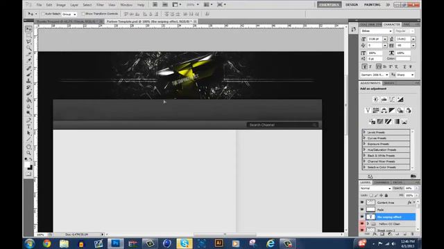Open the Auto-Select Group dropdown
444x249 pixels.
[x=69, y=14]
